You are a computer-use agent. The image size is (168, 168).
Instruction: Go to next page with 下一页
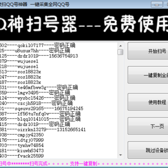[148, 126]
